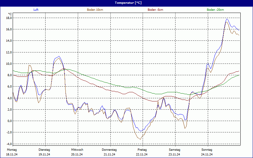Viewport: 253px width, 158px height.
Task: Click the 21.11.24 date label
Action: pos(109,155)
